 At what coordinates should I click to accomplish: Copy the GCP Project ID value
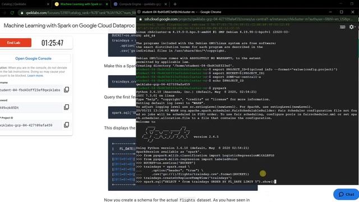(66, 125)
